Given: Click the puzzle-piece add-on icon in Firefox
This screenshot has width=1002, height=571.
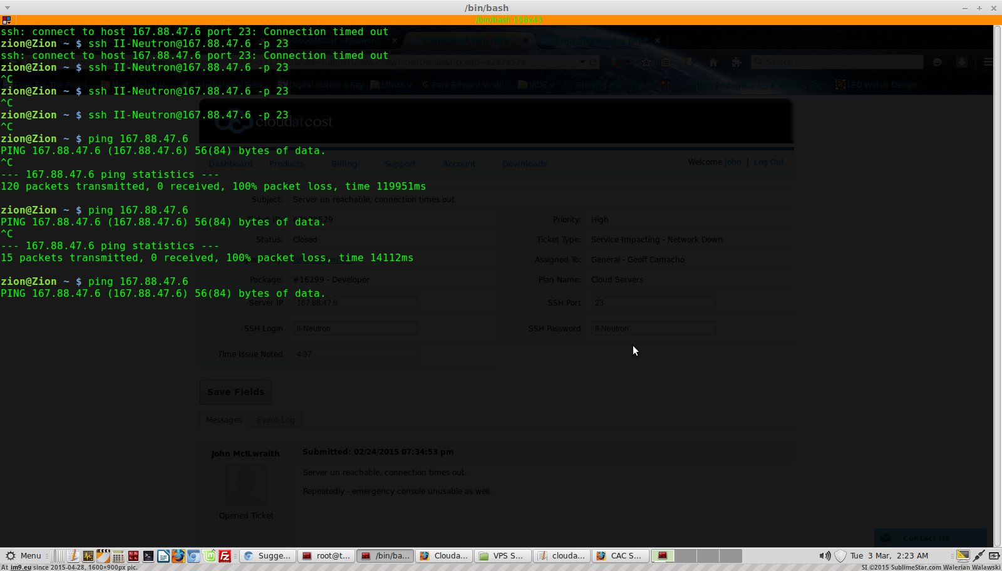Looking at the screenshot, I should tap(736, 62).
